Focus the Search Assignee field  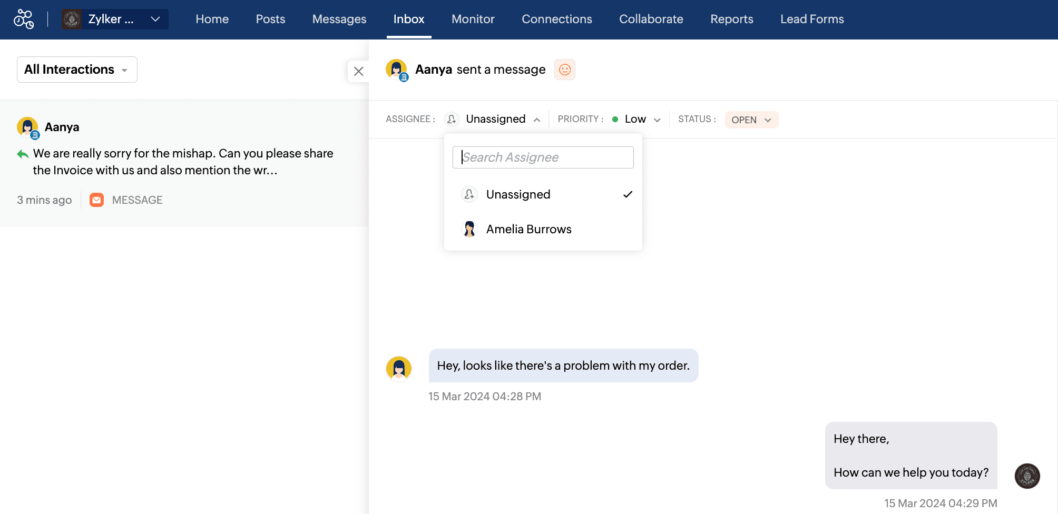coord(543,157)
